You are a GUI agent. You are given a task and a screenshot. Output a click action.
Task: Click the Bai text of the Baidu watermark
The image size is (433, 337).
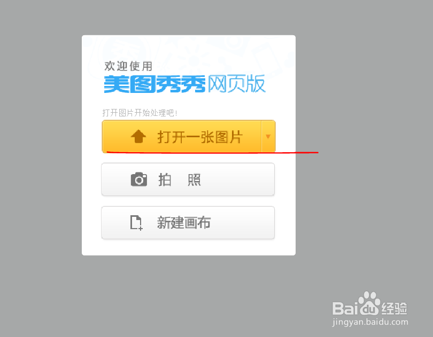345,308
